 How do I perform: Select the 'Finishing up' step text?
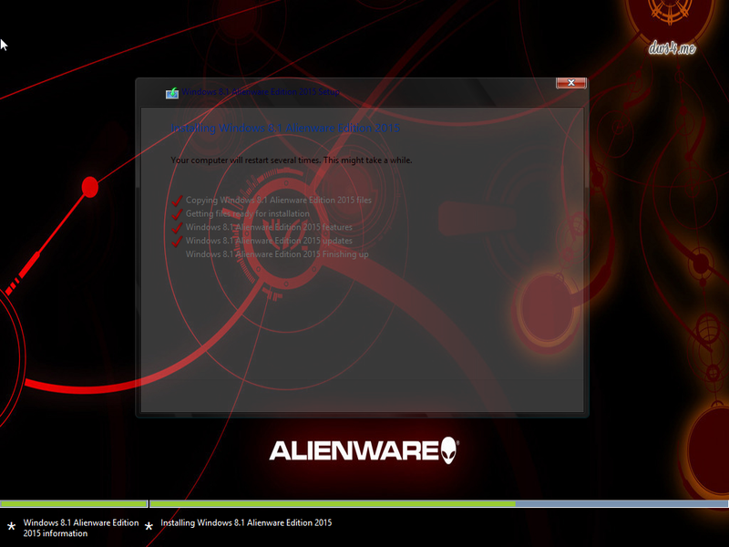click(277, 254)
